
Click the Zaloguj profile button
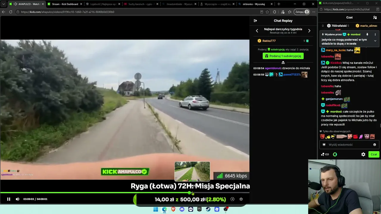point(302,12)
